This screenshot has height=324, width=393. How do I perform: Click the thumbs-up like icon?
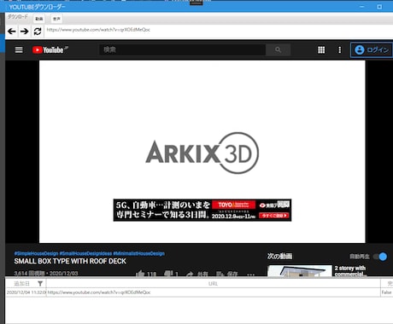click(x=140, y=274)
